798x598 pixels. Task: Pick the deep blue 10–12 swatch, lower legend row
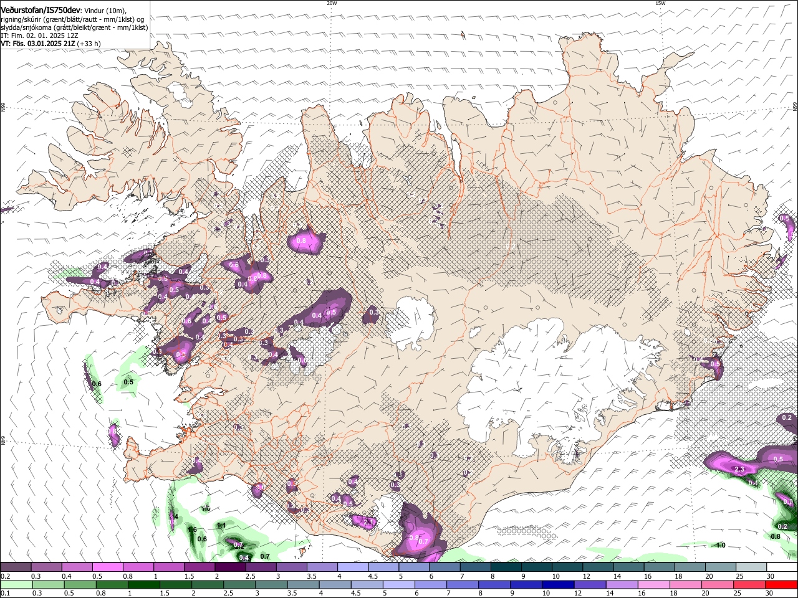[x=558, y=584]
